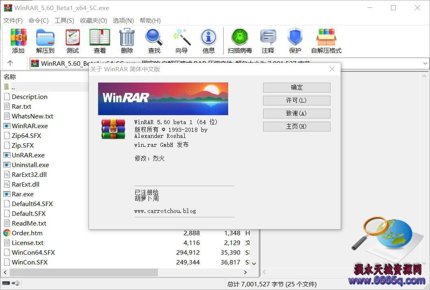Select the UnRAR.exe file icon
The height and width of the screenshot is (290, 430).
[x=7, y=155]
